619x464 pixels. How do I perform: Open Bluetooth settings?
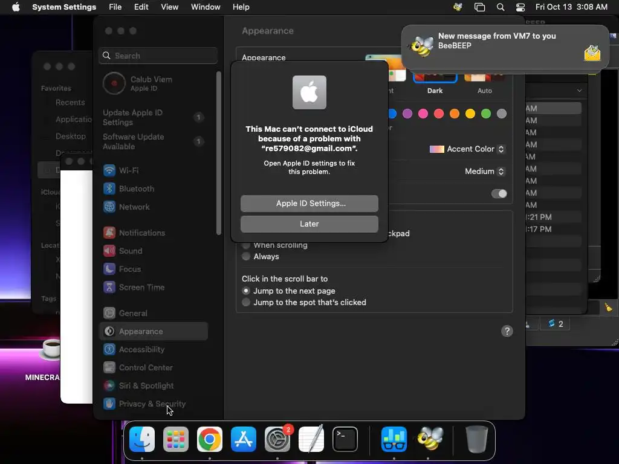154,188
